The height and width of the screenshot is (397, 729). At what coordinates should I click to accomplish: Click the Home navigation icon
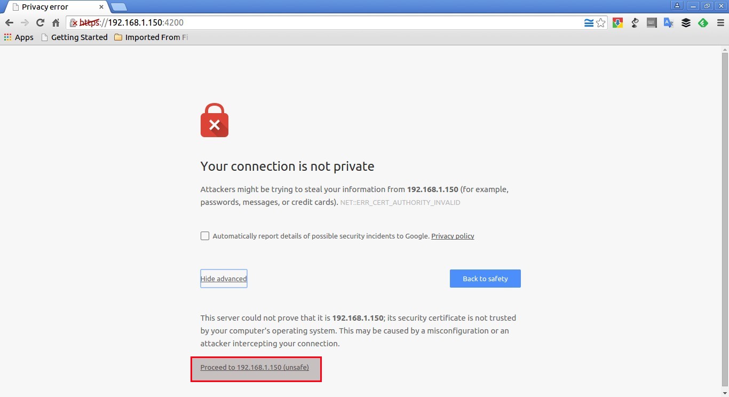56,23
